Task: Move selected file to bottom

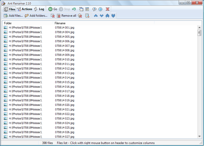Action: 113,16
